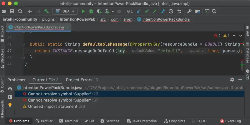The height and width of the screenshot is (125, 250).
Task: Open settings via the wrench icon
Action: 189,11
